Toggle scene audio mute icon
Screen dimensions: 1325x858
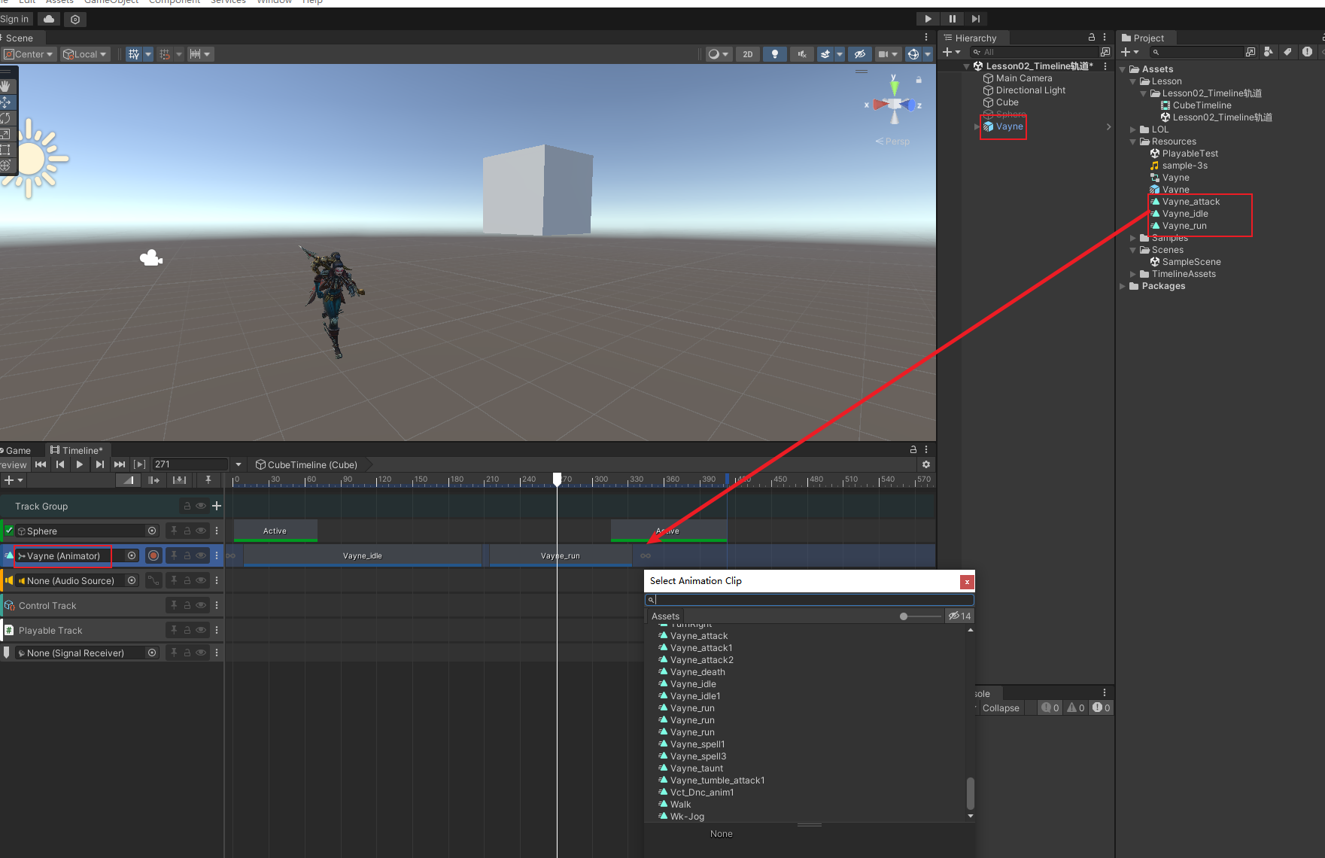(x=802, y=54)
